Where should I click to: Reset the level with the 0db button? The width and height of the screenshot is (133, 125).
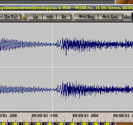click(50, 17)
